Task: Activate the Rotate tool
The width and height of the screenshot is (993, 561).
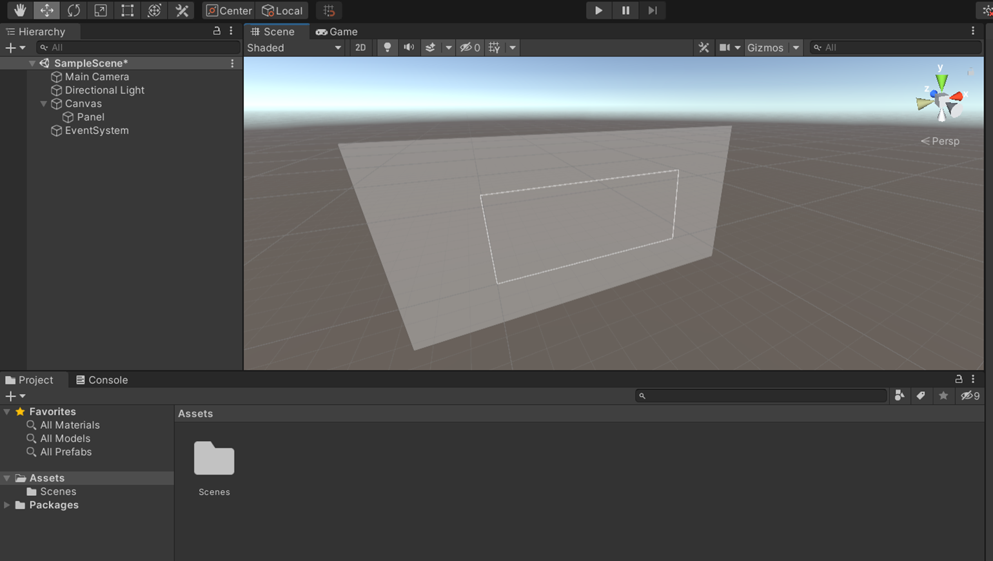Action: pos(73,10)
